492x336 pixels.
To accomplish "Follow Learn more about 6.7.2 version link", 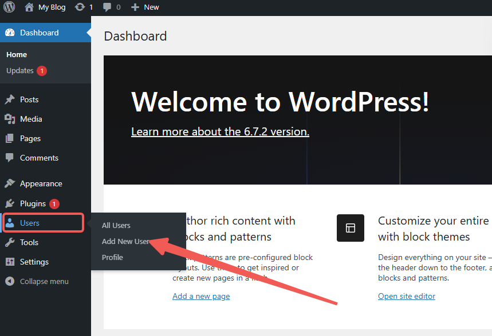I will tap(221, 131).
